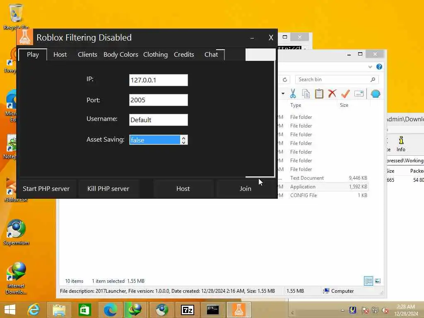Select the Text Document 9,446 KB row
424x318 pixels.
coord(323,178)
